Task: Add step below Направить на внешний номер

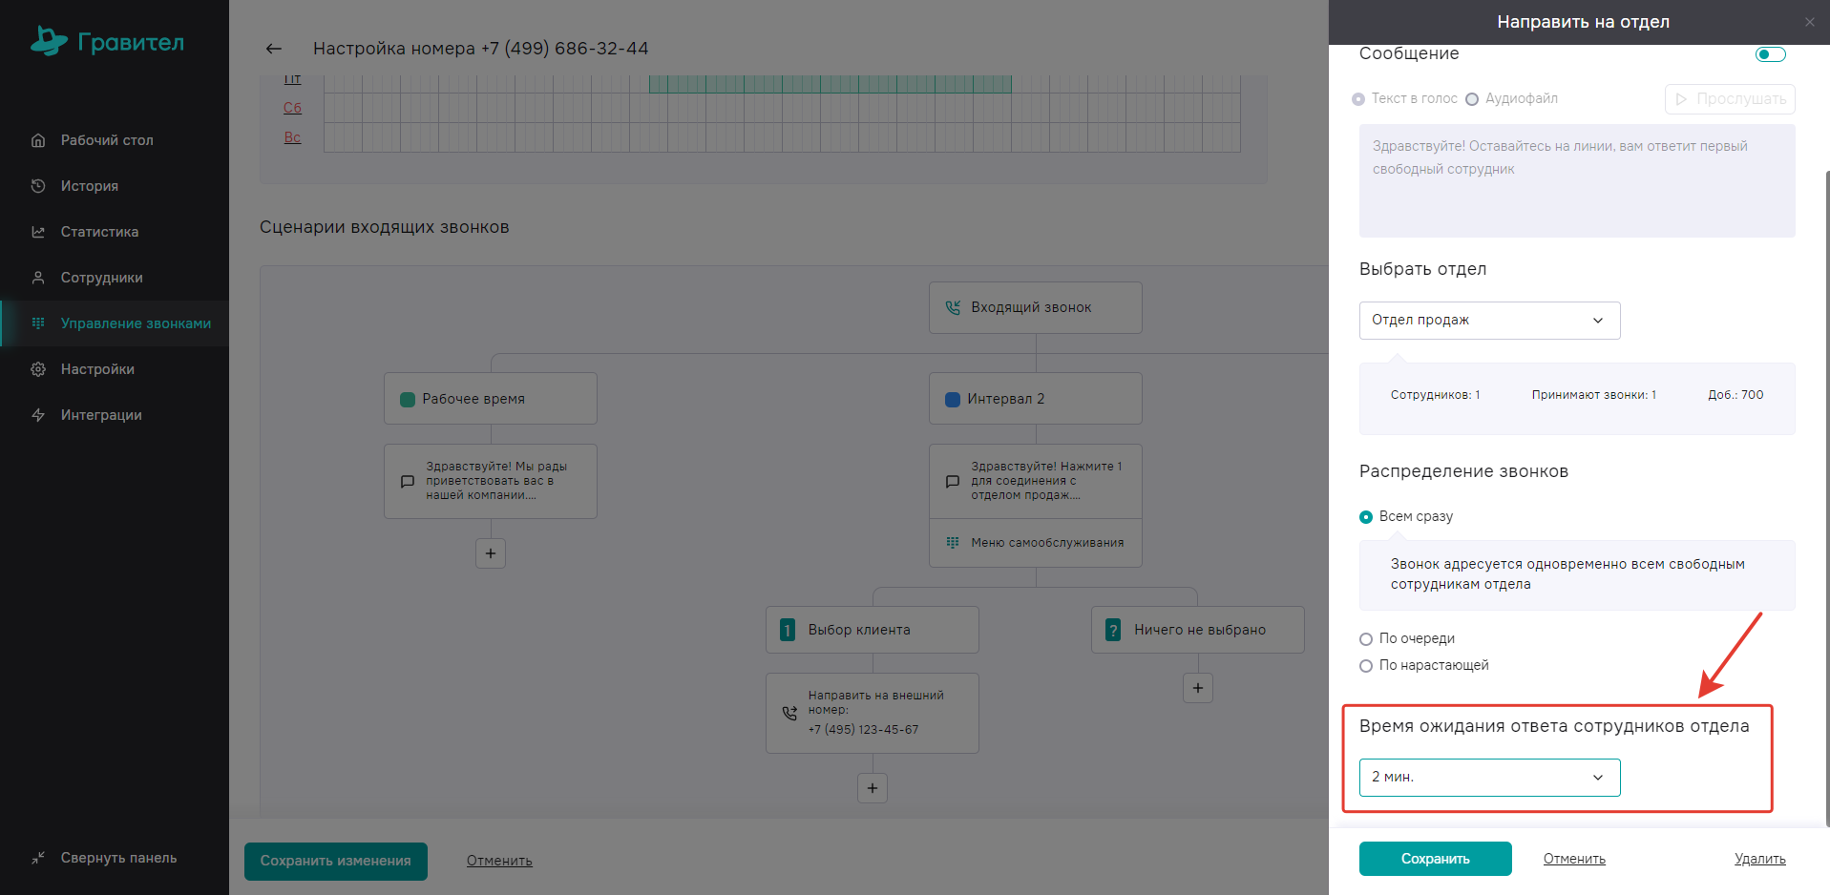Action: pyautogui.click(x=873, y=788)
